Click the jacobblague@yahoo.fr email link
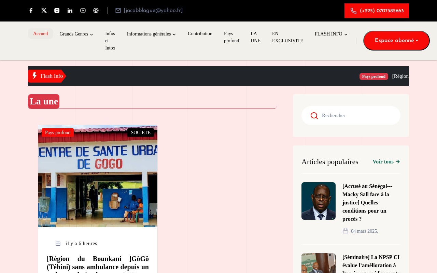This screenshot has width=437, height=273. click(153, 11)
